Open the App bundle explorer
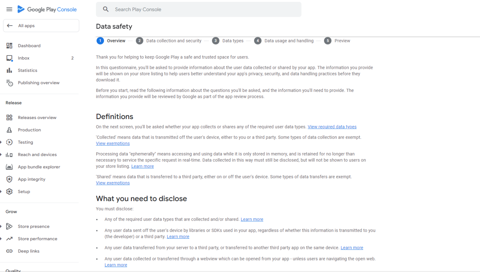Image resolution: width=480 pixels, height=272 pixels. (x=39, y=167)
